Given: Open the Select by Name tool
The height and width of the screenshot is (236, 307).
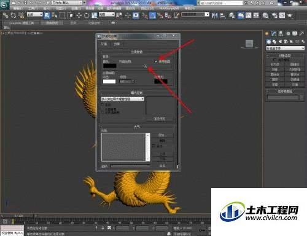Looking at the screenshot, I should [x=55, y=15].
